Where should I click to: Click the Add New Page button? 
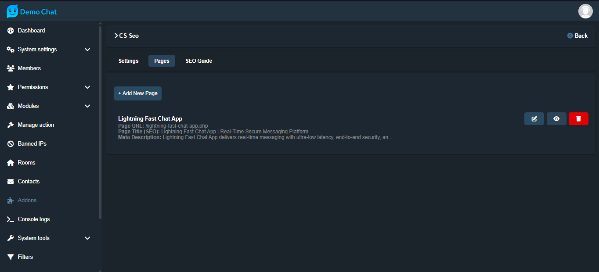tap(138, 93)
